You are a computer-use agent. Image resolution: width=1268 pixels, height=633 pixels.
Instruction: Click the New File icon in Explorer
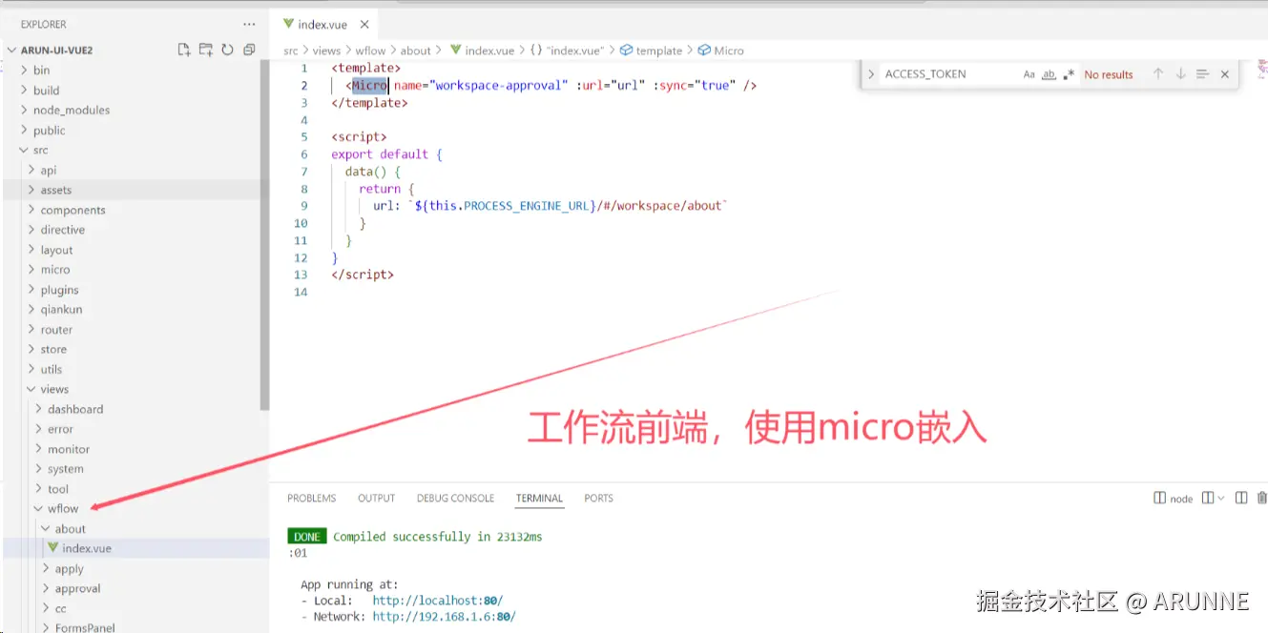(184, 50)
